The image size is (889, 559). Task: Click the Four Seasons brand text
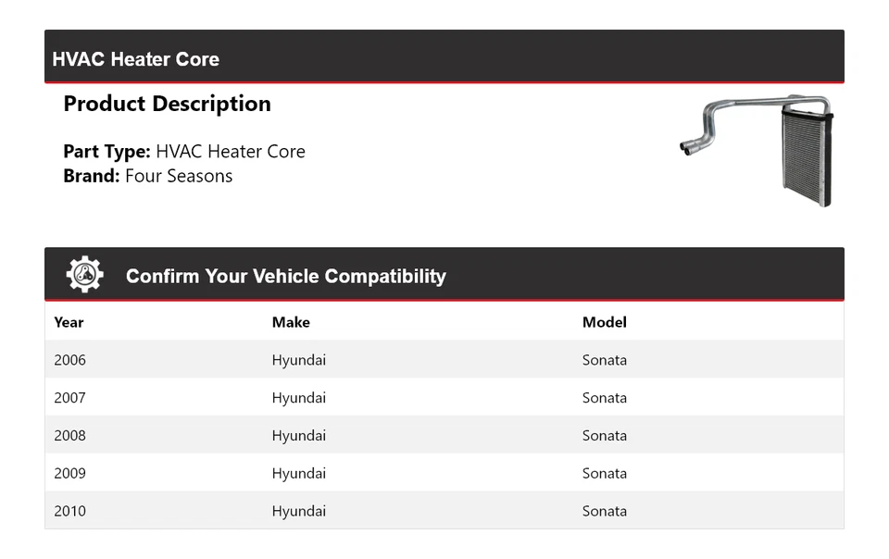[179, 176]
